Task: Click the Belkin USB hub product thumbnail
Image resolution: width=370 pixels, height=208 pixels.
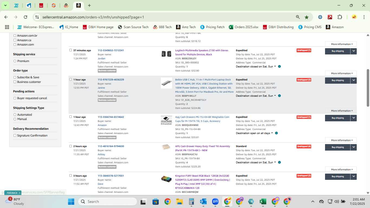Action: coord(166,83)
